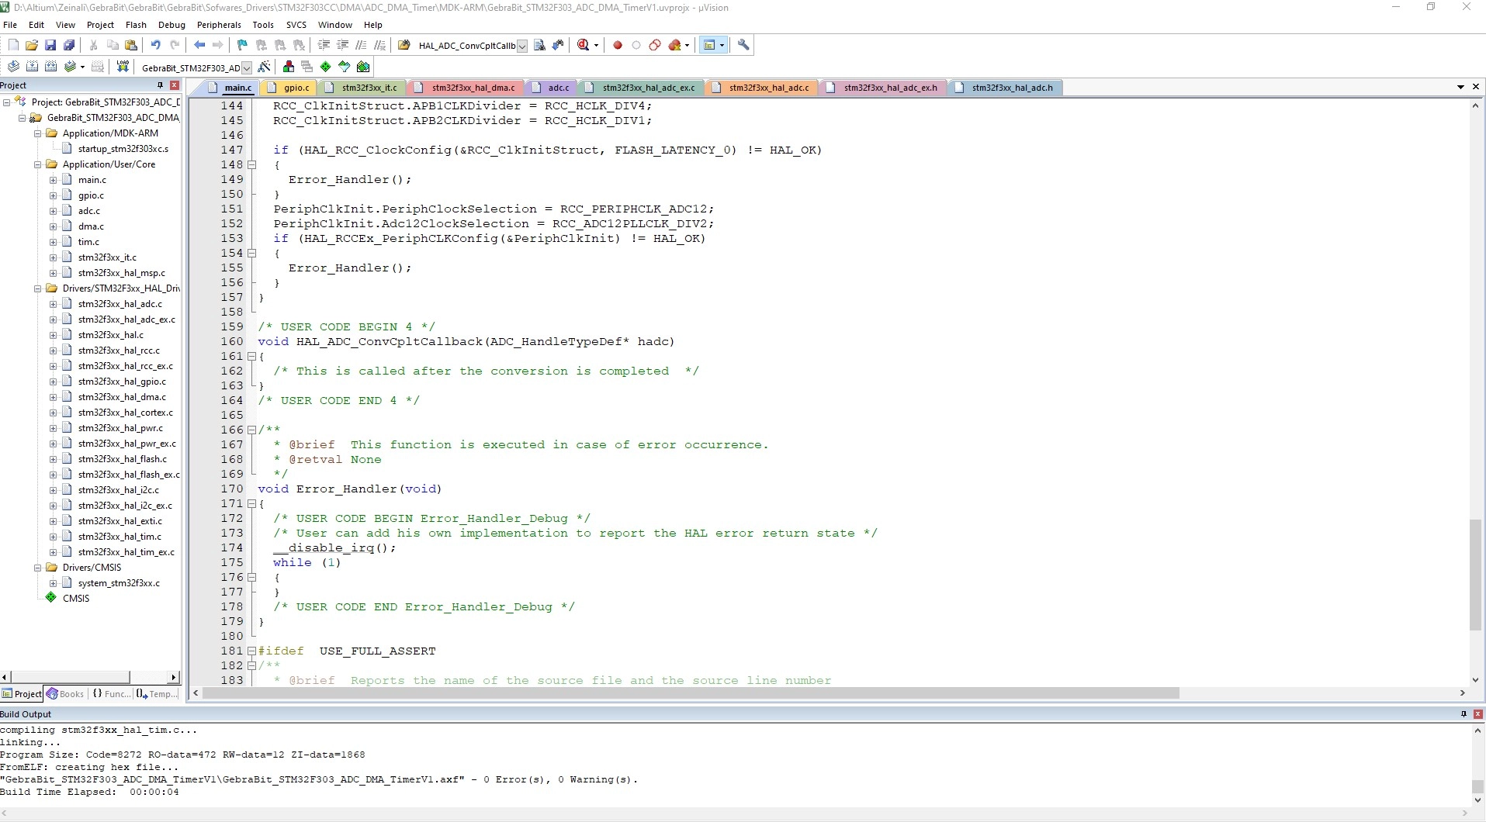This screenshot has width=1486, height=822.
Task: Download code to flash with LOAD icon
Action: (x=122, y=67)
